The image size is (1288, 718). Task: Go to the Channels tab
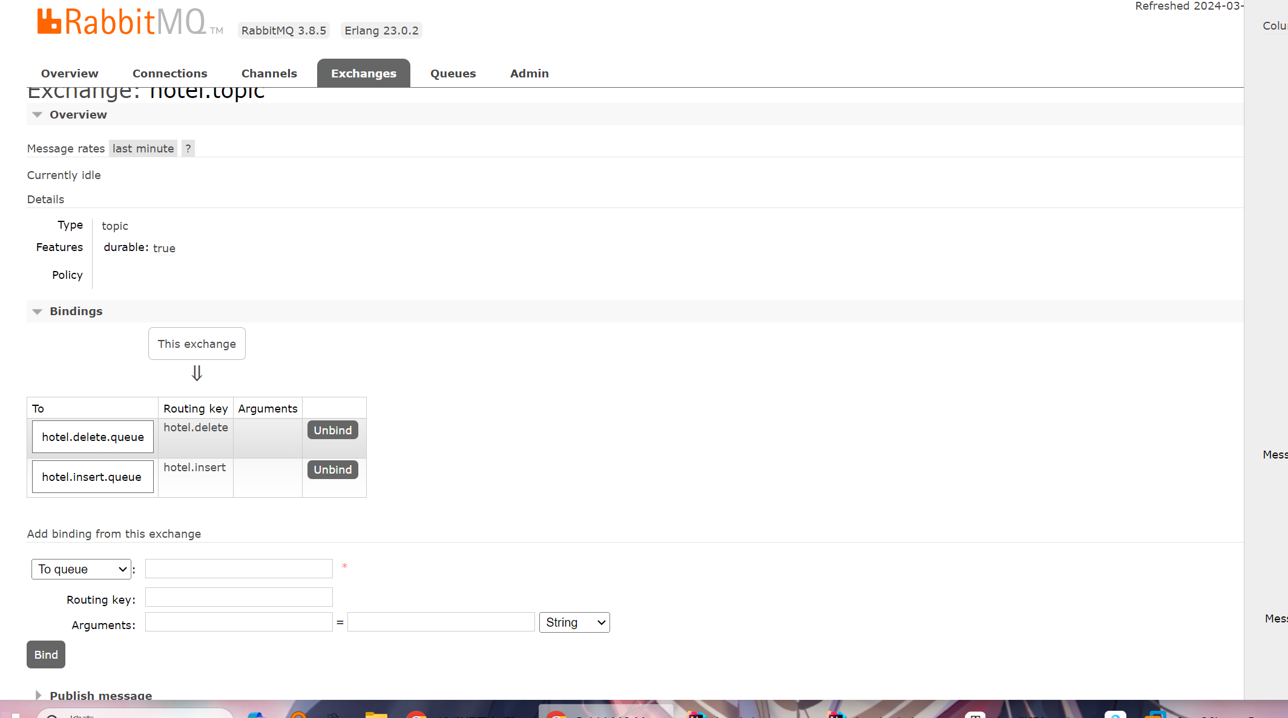point(269,73)
